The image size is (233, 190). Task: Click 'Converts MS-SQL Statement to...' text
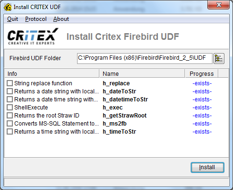pyautogui.click(x=57, y=124)
